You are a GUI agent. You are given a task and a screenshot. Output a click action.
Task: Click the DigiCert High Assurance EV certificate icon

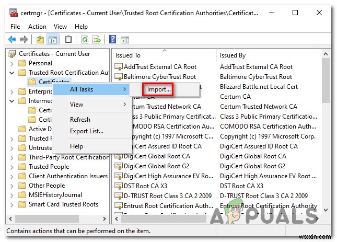coord(119,176)
